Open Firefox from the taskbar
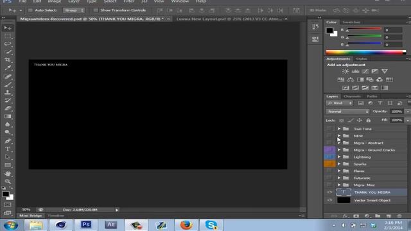This screenshot has width=411, height=231. point(186,225)
